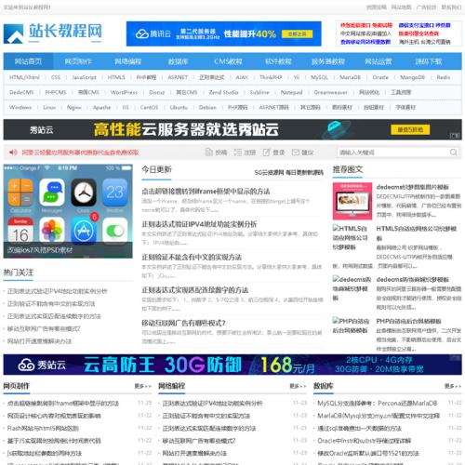
Task: Open the CMS教程 navigation tab
Action: click(x=228, y=61)
